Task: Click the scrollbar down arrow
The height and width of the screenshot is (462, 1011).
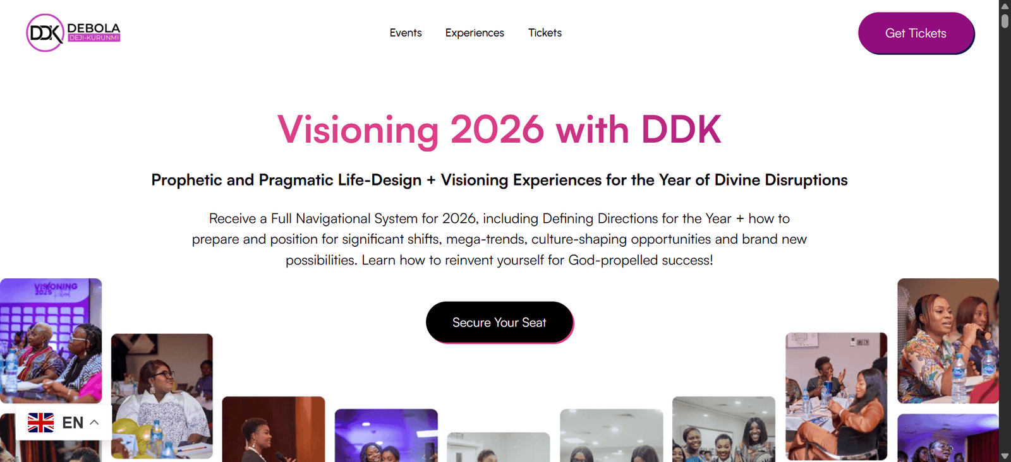Action: (x=1005, y=456)
